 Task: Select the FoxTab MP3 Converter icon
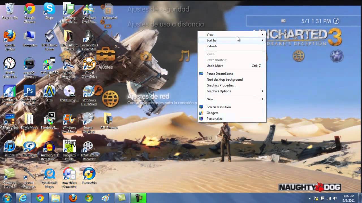click(89, 40)
